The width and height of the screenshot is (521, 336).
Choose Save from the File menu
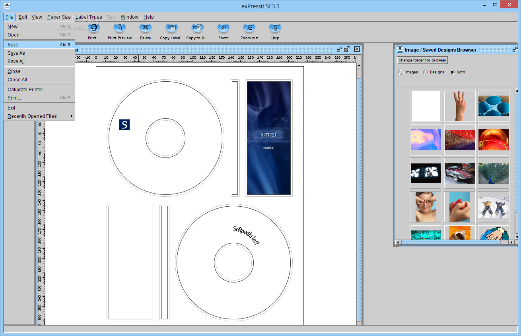click(x=39, y=45)
